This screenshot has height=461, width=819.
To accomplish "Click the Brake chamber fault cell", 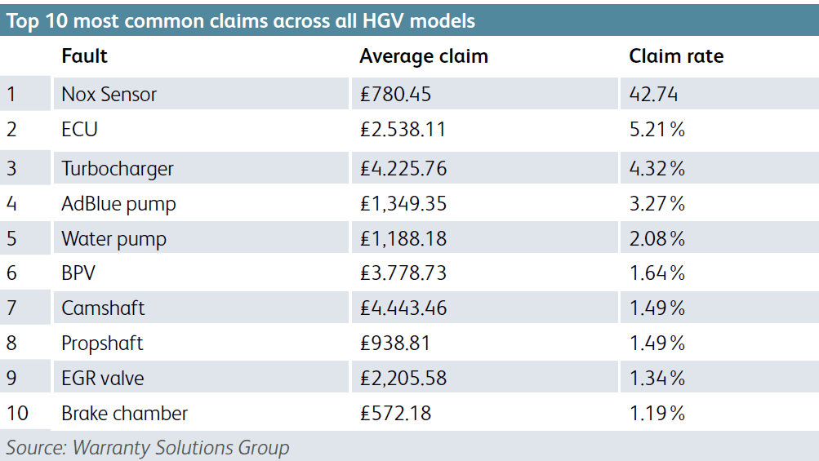I will click(124, 414).
